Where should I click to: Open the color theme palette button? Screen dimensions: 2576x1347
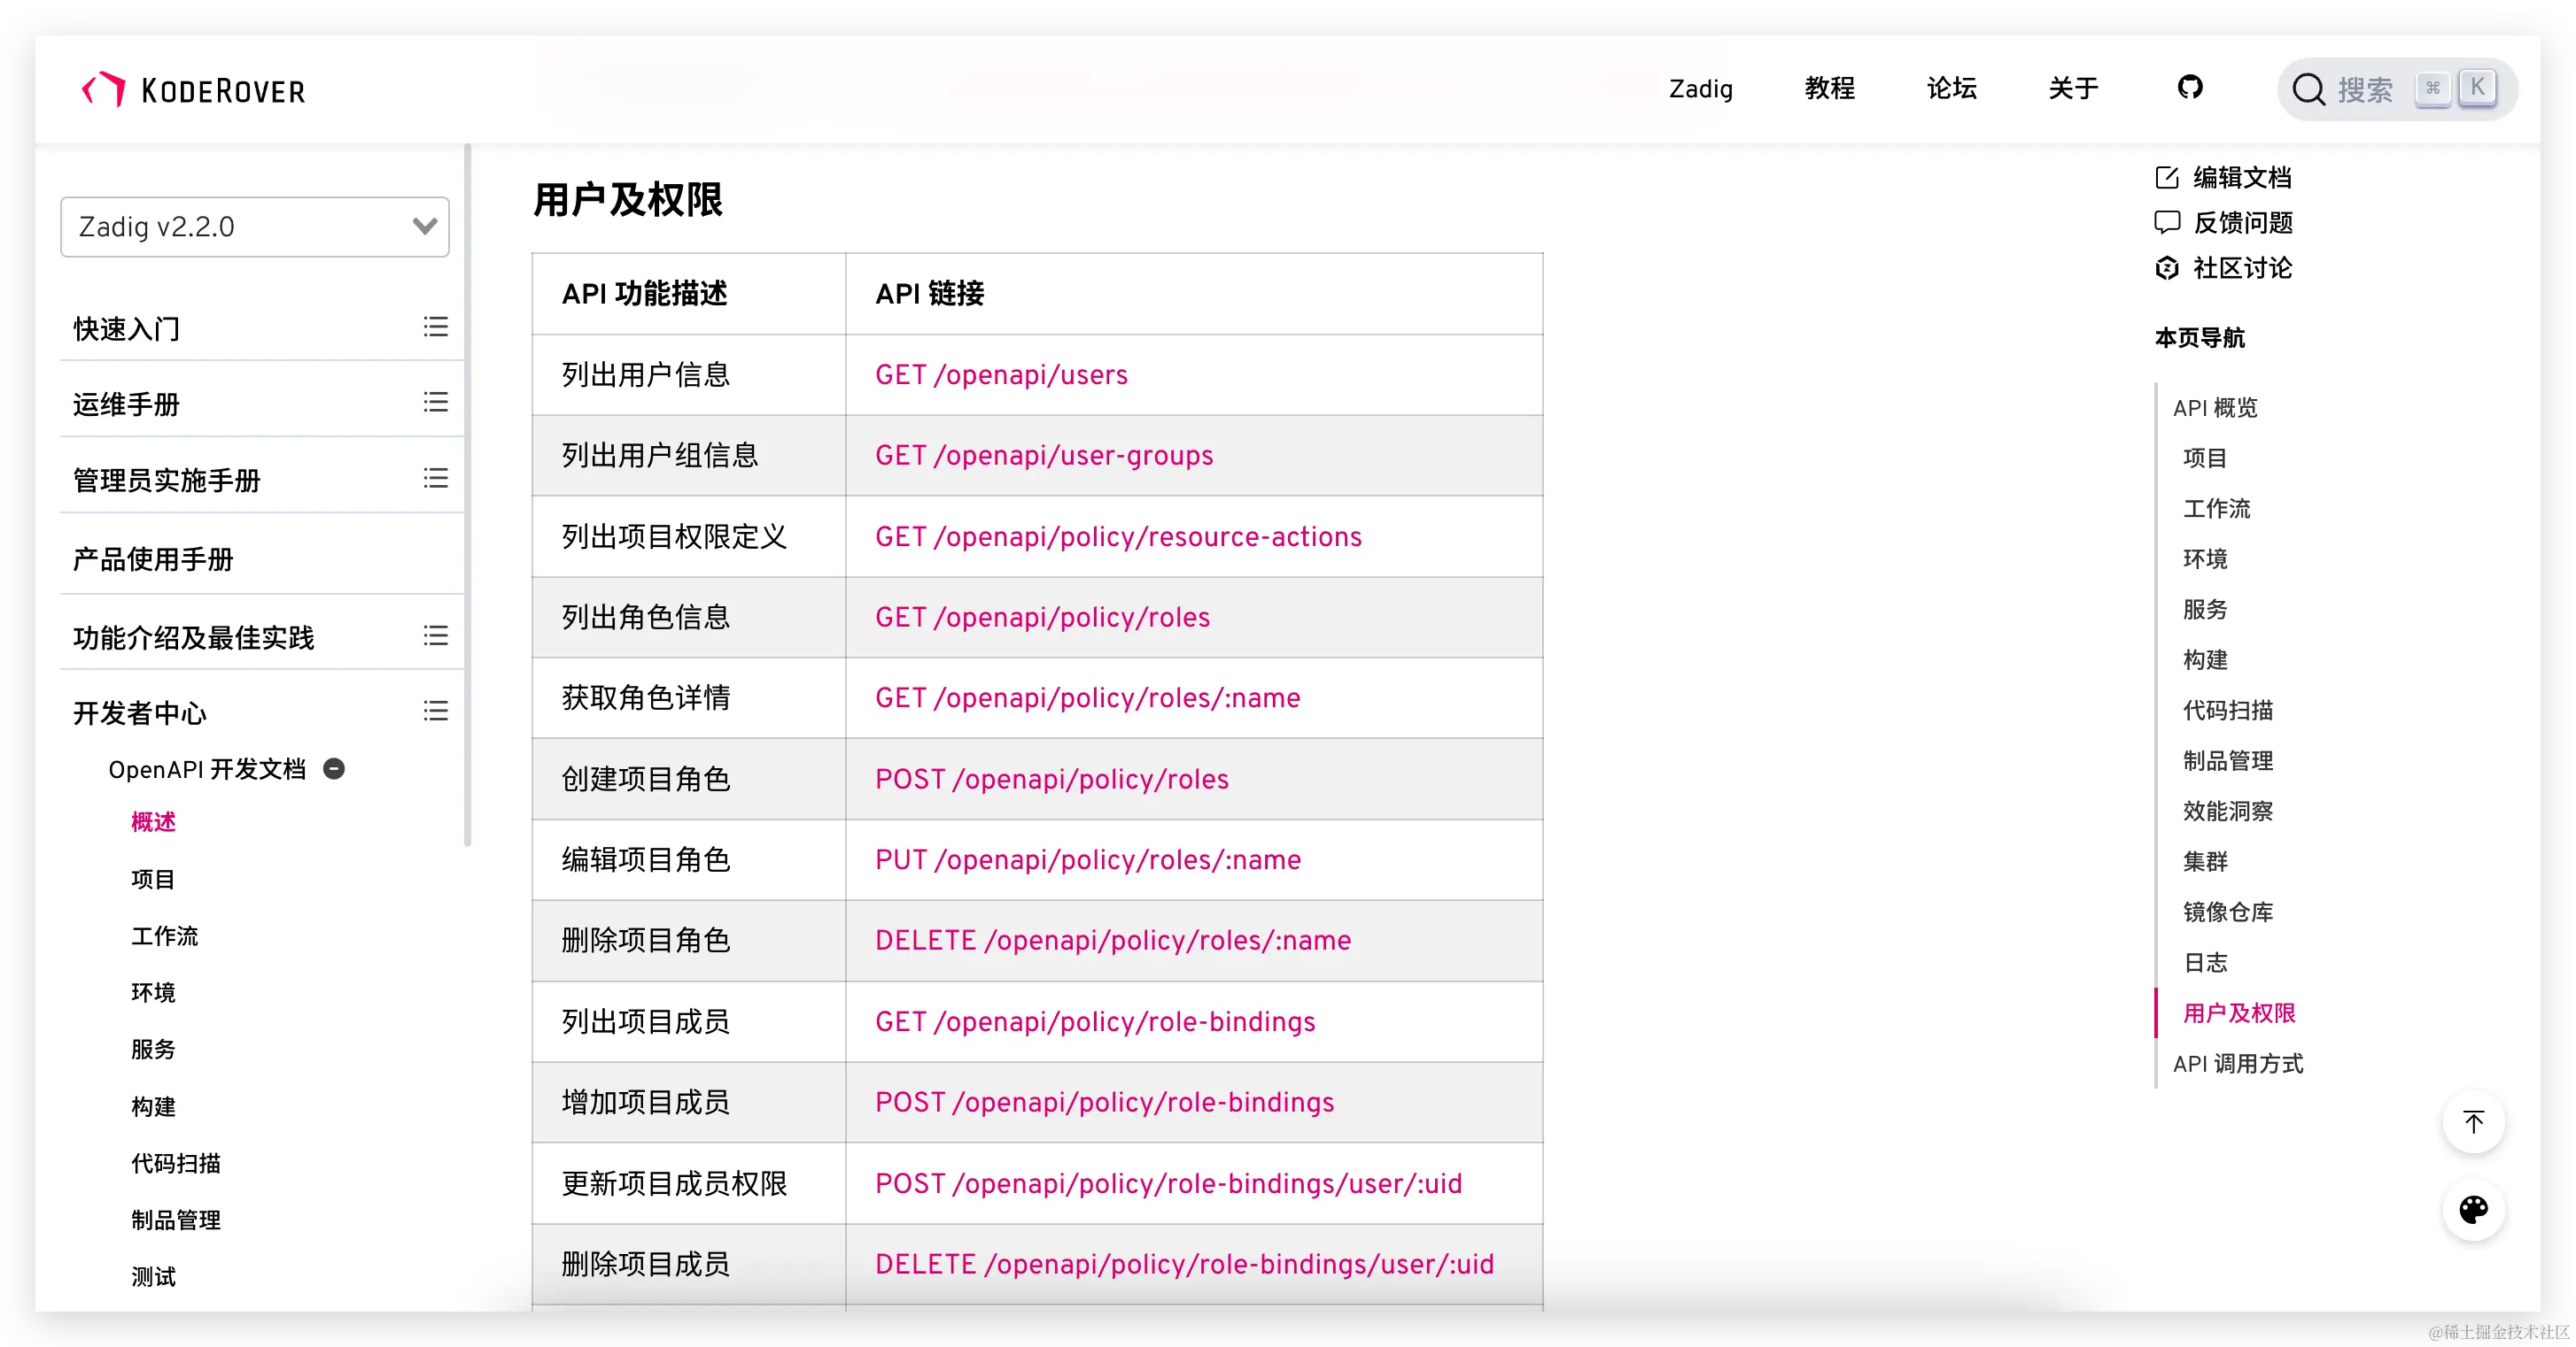(2473, 1210)
